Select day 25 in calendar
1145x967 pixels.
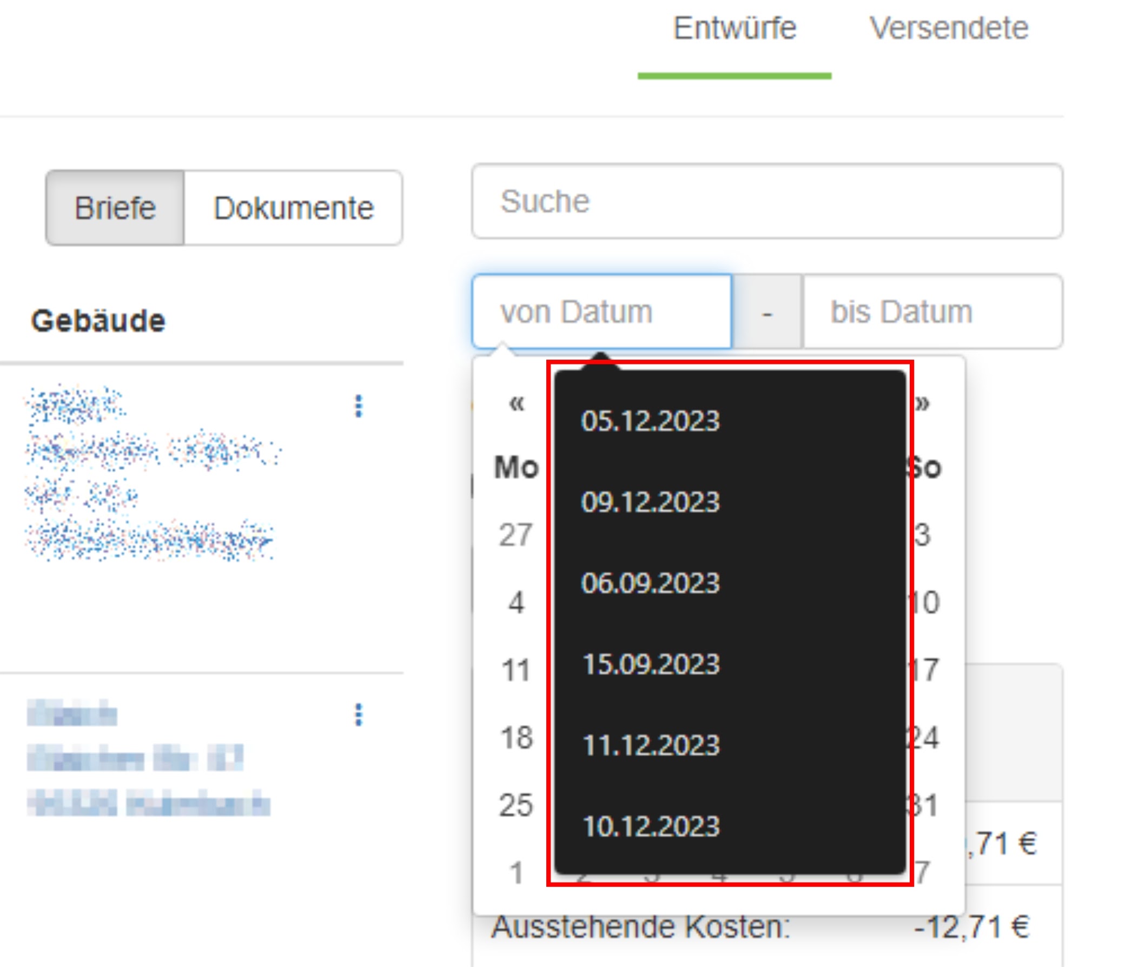516,805
